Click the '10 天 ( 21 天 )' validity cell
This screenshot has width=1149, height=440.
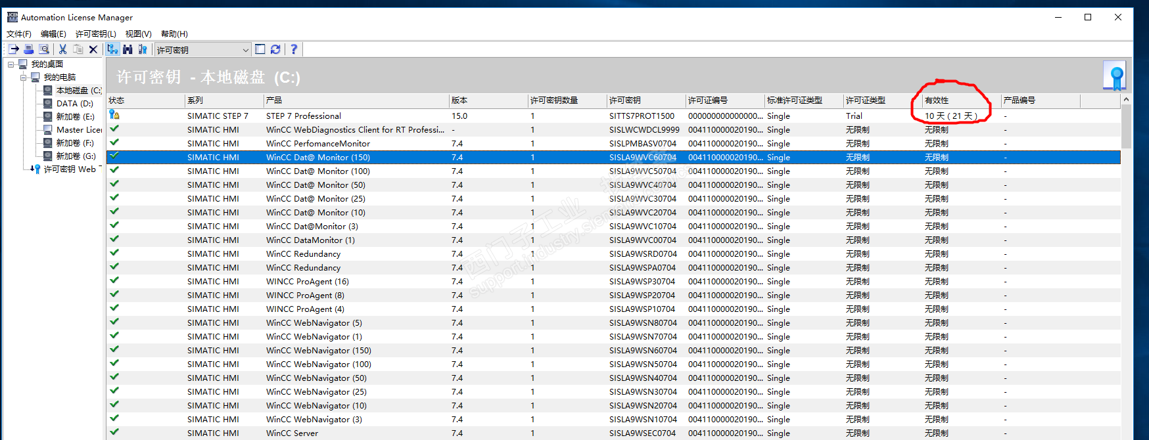(x=950, y=116)
